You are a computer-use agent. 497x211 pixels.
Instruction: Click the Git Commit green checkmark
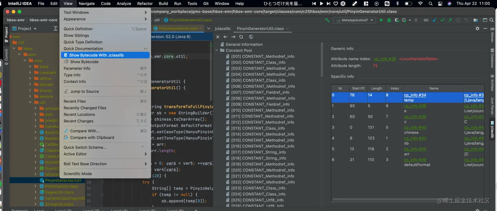pyautogui.click(x=442, y=20)
